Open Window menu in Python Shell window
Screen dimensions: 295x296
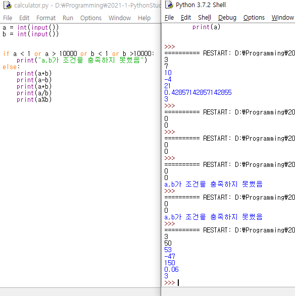(283, 18)
